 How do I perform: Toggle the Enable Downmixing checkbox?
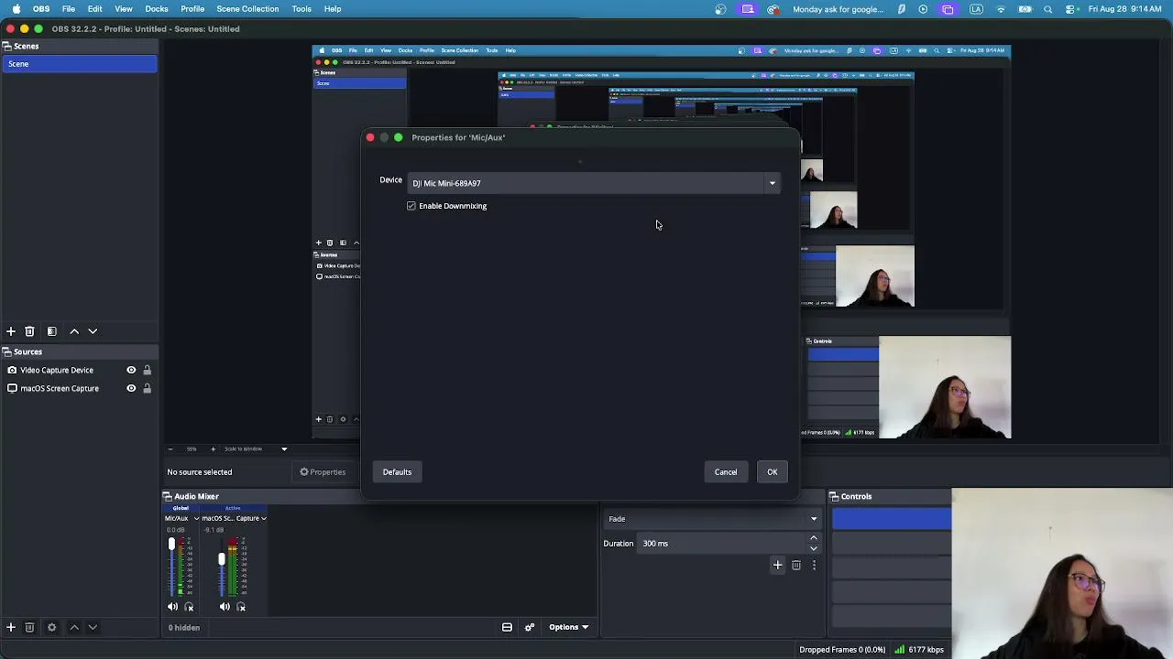point(411,206)
